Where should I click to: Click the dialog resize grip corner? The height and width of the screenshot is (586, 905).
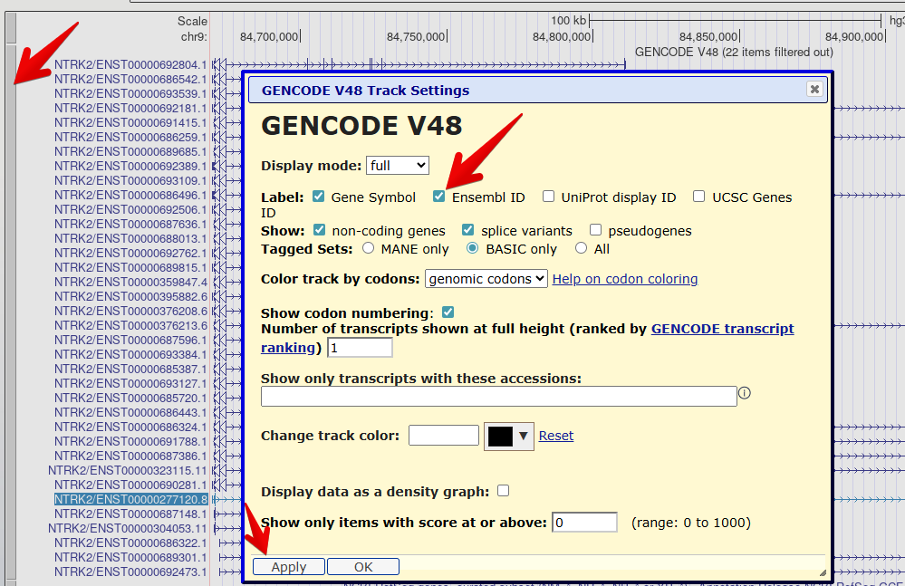(823, 572)
